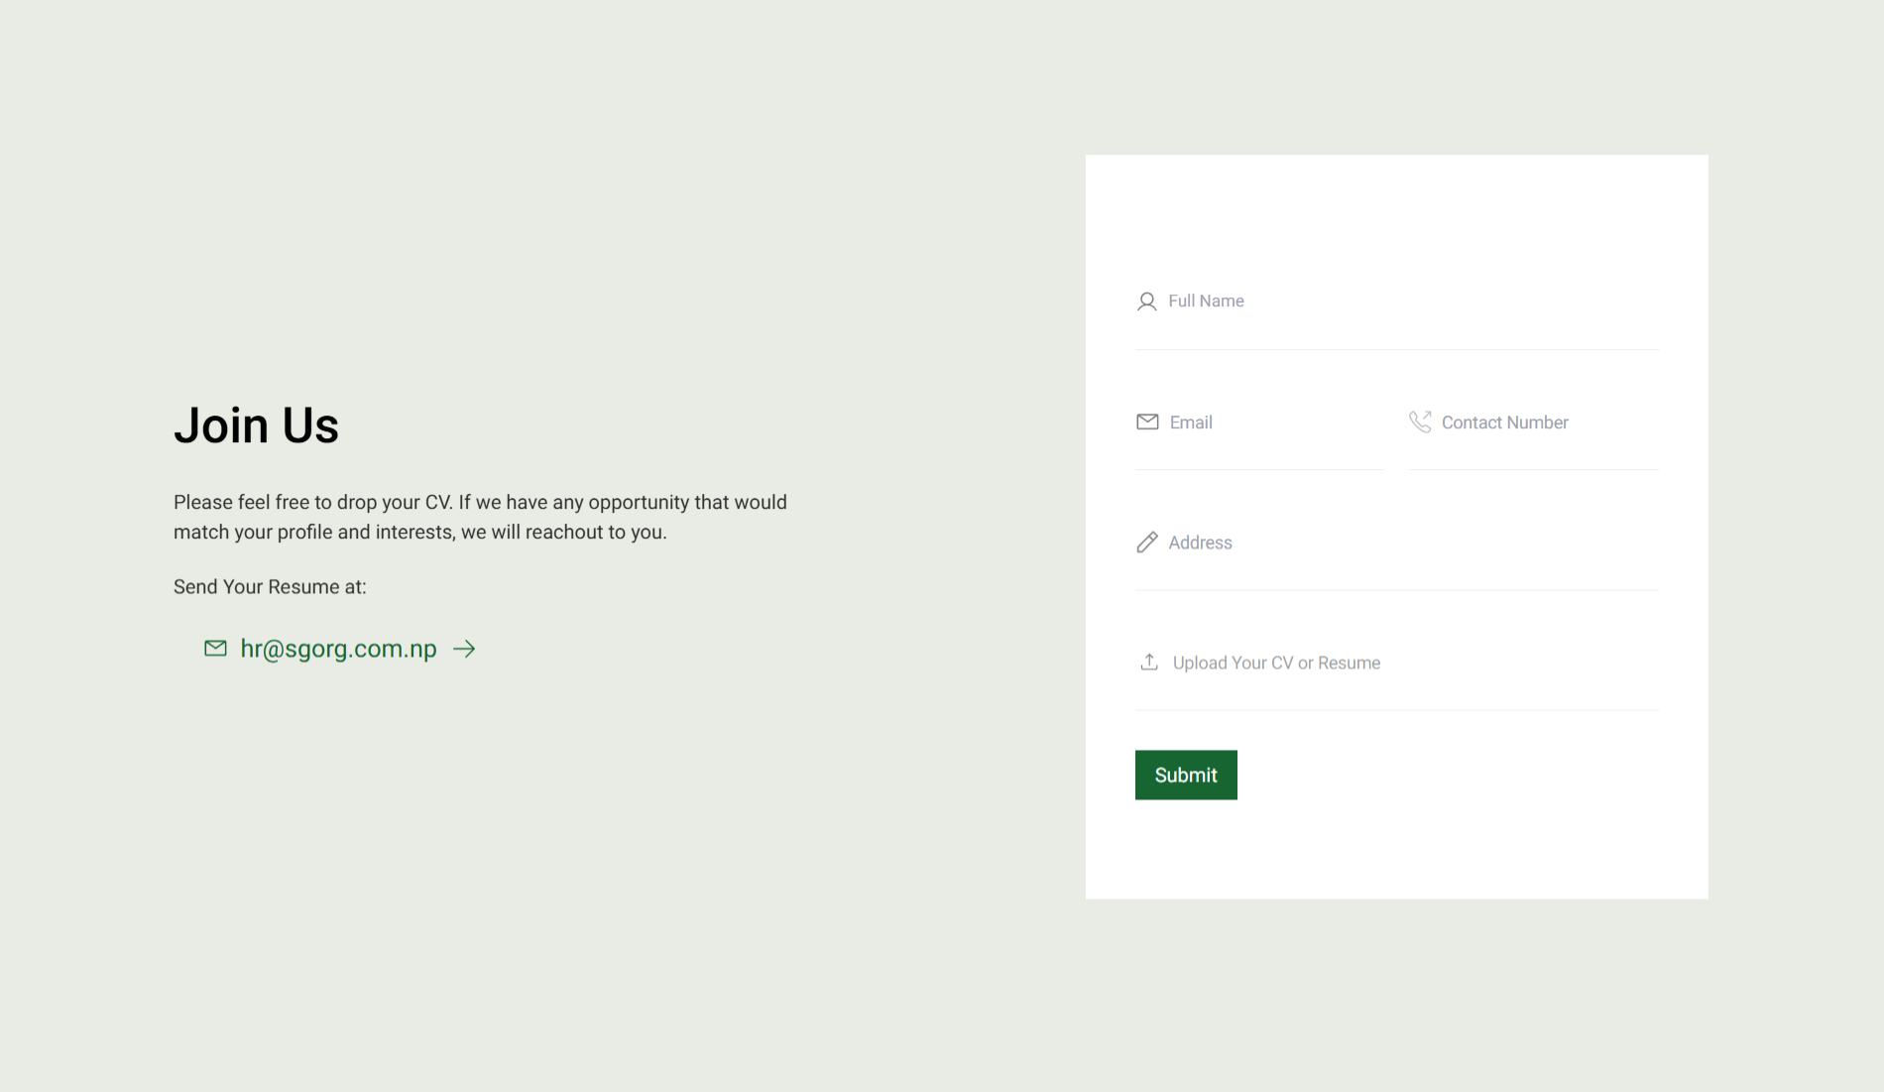Click empty white space above the Full Name field
Screen dimensions: 1884x1092
(1396, 213)
